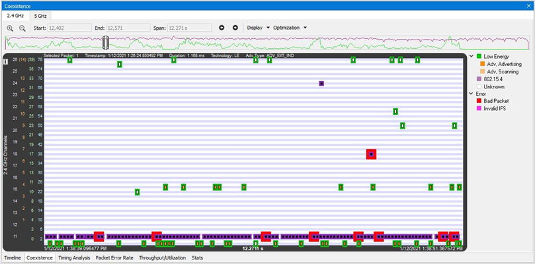
Task: Select the red bad packet on channel 38
Action: click(x=371, y=154)
